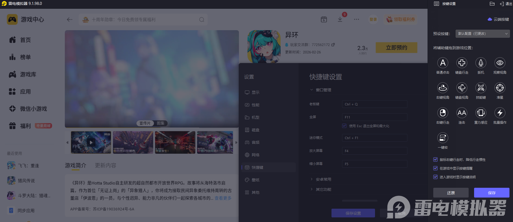Open the keymap folder icon

[492, 4]
